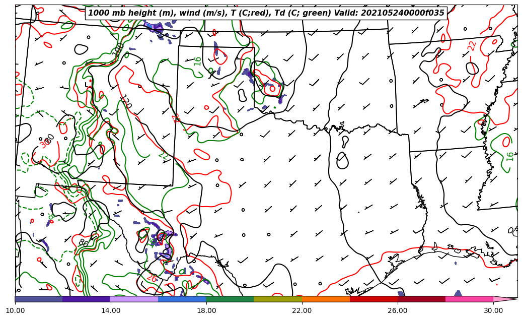Screen dimensions: 522x319
Task: Pick the dark crimson colorbar segment
Action: click(x=421, y=299)
